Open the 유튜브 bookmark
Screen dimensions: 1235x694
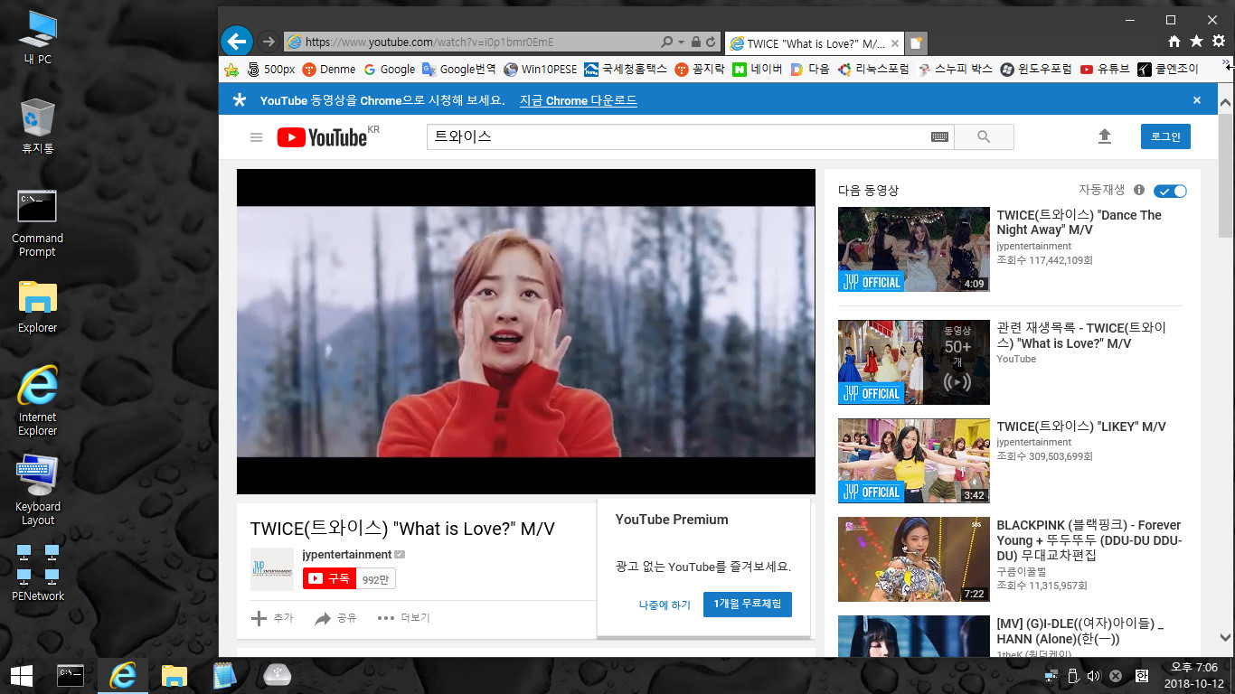[x=1104, y=69]
